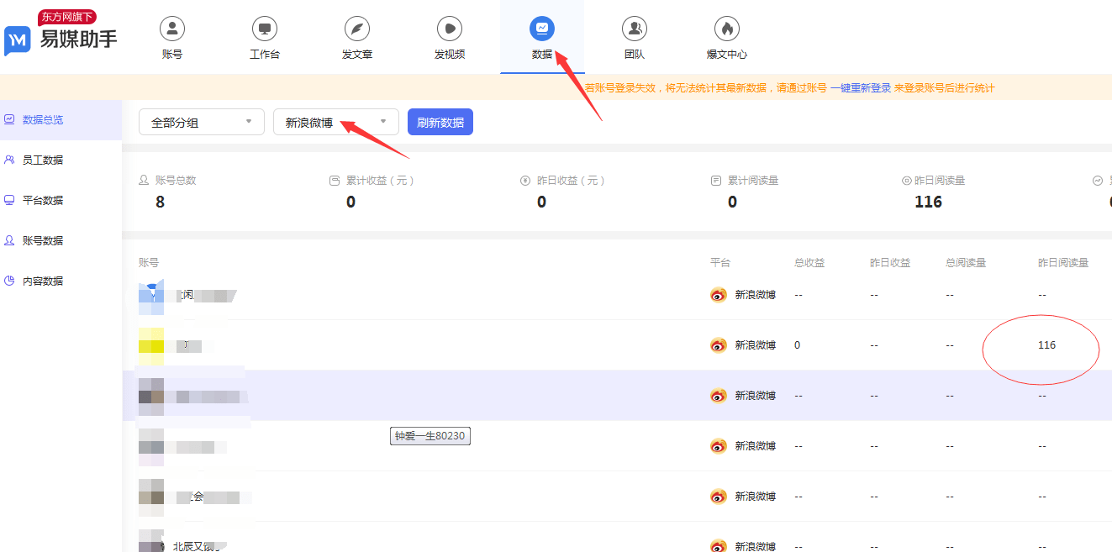The height and width of the screenshot is (552, 1112).
Task: Open the 工作台 (Workbench) icon
Action: [x=264, y=36]
